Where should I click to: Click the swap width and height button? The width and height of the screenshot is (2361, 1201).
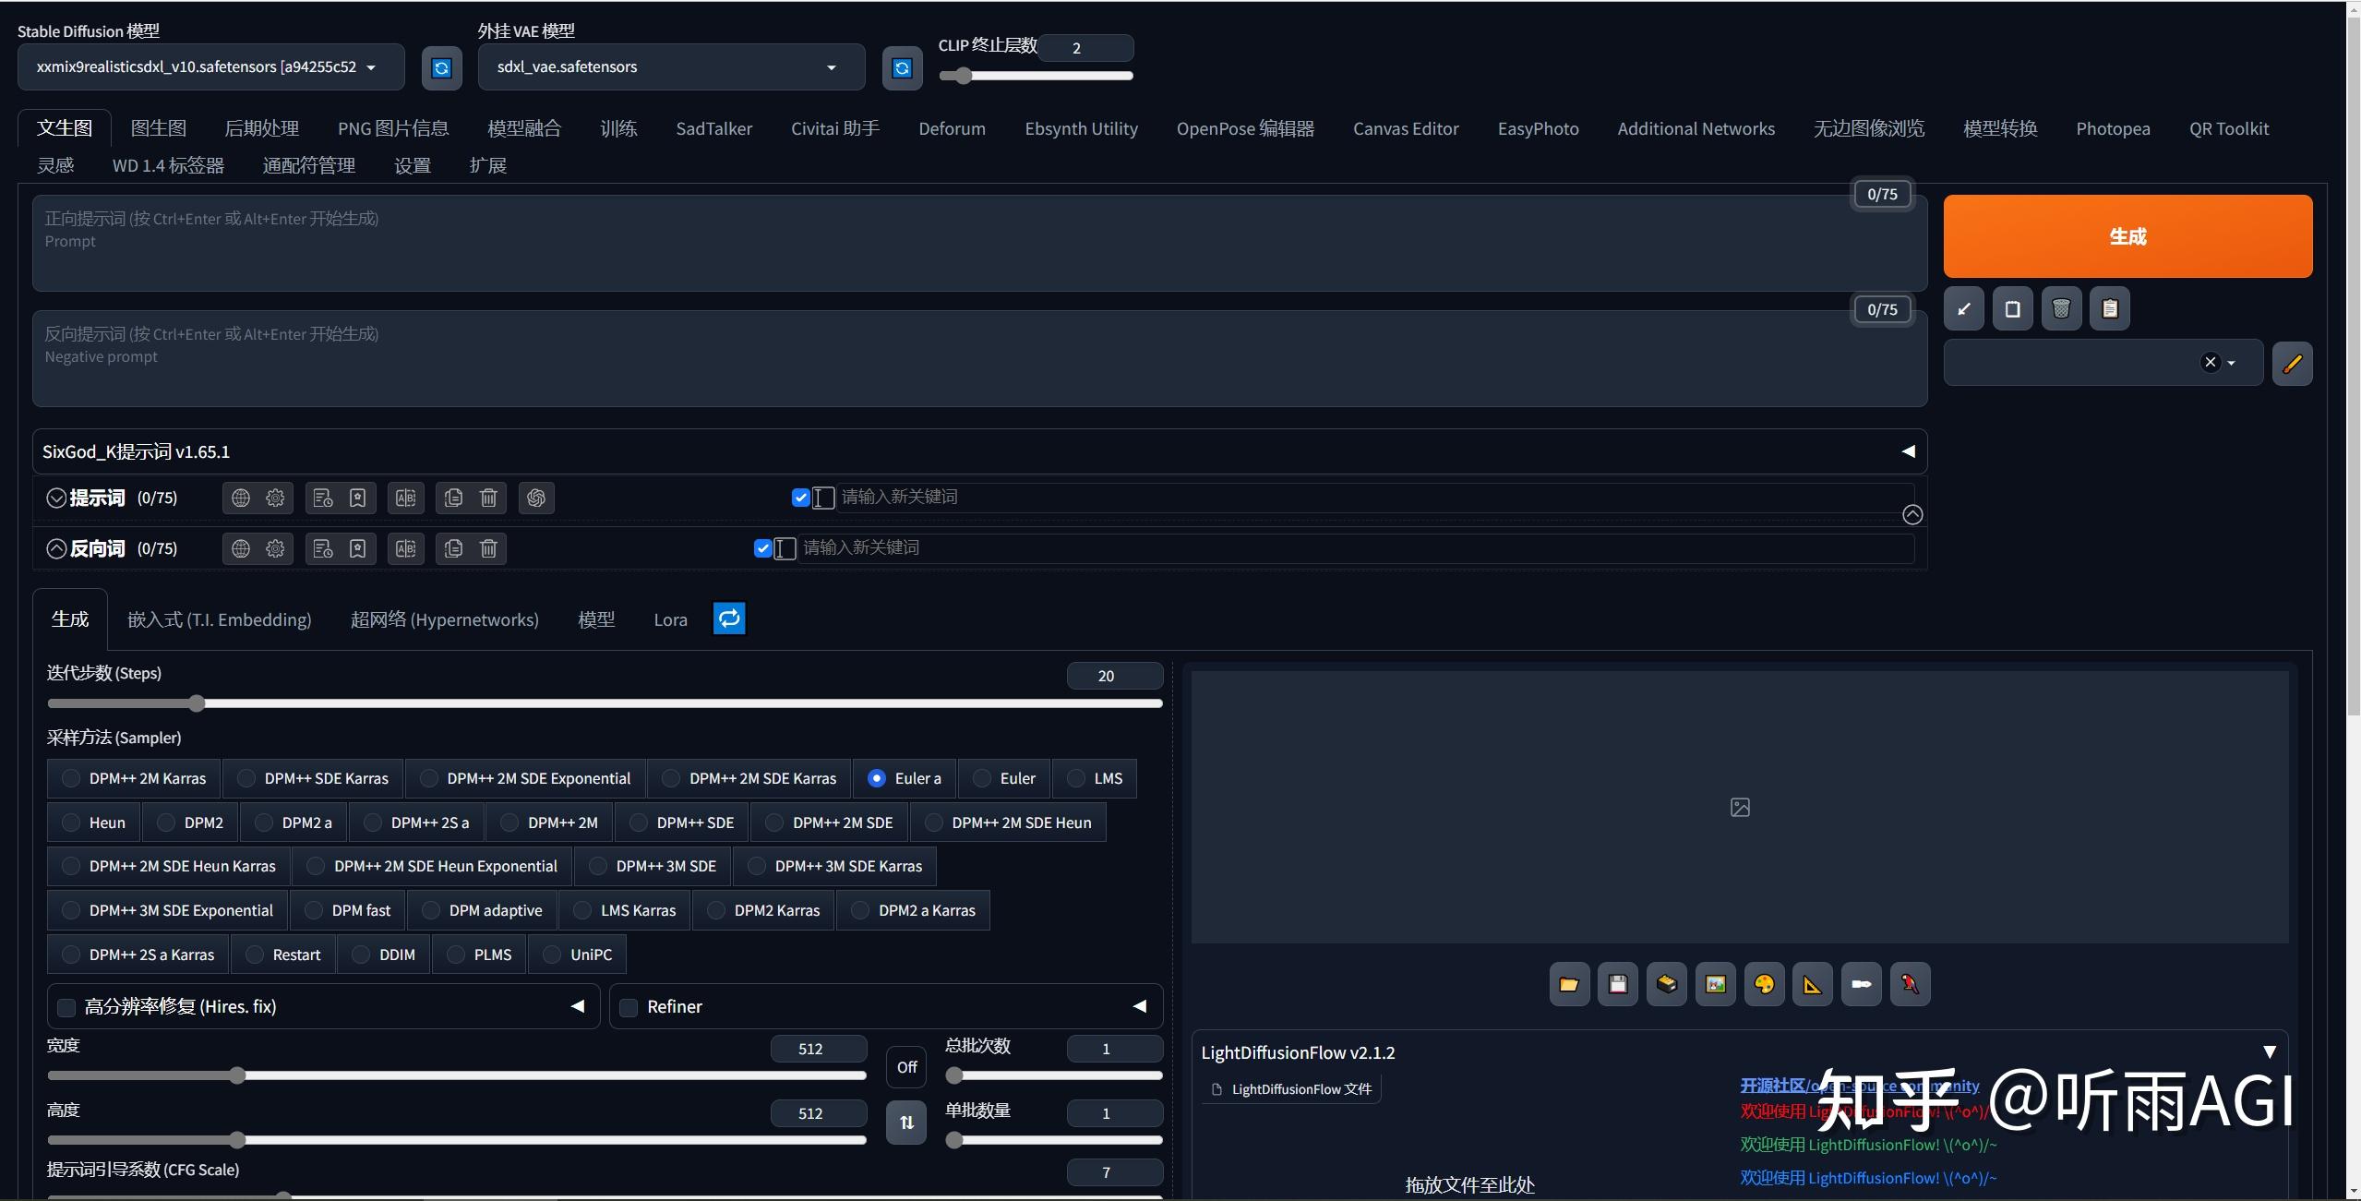(x=906, y=1122)
